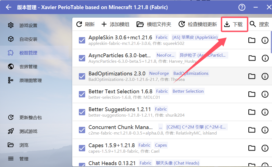Viewport: 272px width, 167px height.
Task: Open 浏览 in the sidebar
Action: (34, 145)
